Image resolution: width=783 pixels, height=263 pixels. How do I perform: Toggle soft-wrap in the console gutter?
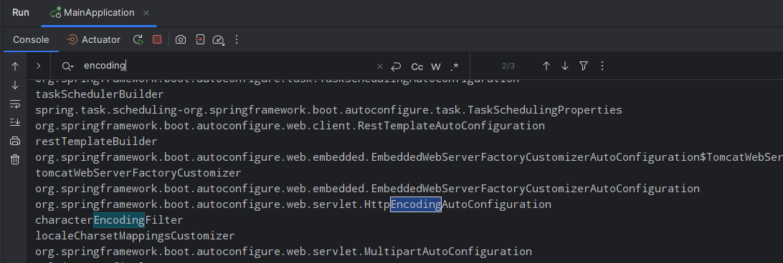point(15,104)
